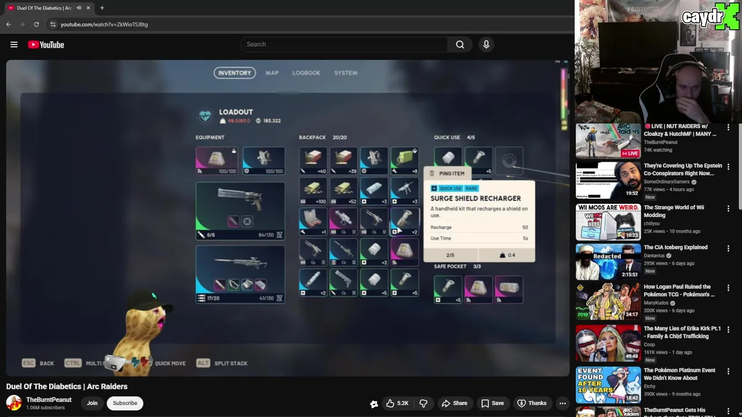This screenshot has height=417, width=742.
Task: Click title 'The CIA Iceberg Explained'
Action: point(675,247)
